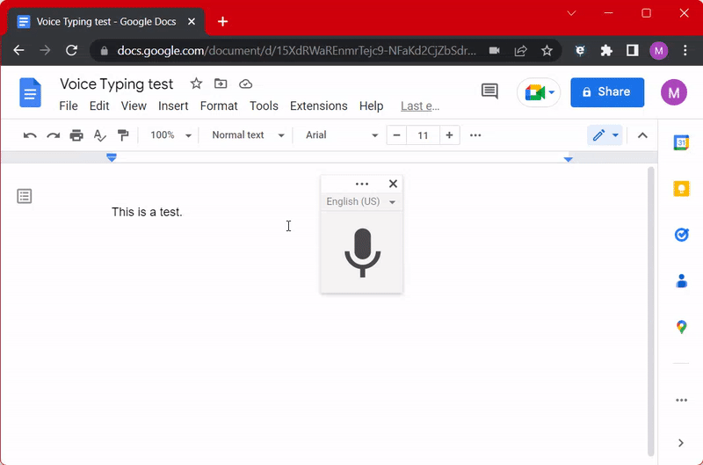Print the document using printer icon

tap(76, 135)
